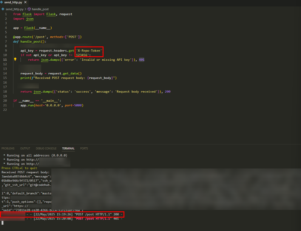Click the '123456' value on line 10
Image resolution: width=301 pixels, height=231 pixels.
(82, 55)
